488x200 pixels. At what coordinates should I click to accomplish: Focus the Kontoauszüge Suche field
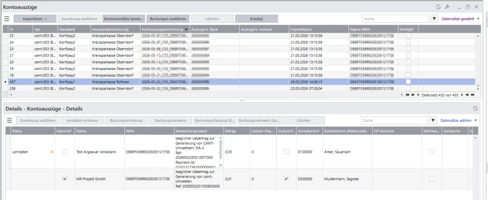395,19
